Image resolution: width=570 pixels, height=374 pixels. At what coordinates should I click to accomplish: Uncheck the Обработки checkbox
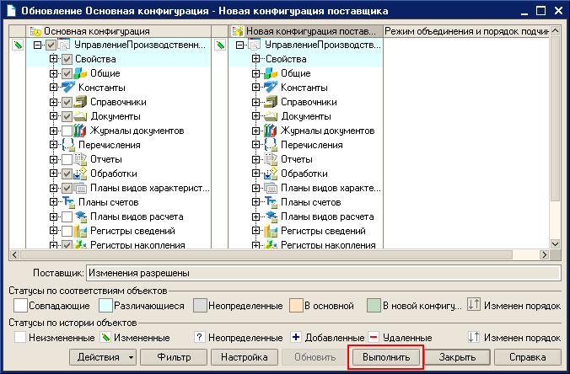(67, 174)
